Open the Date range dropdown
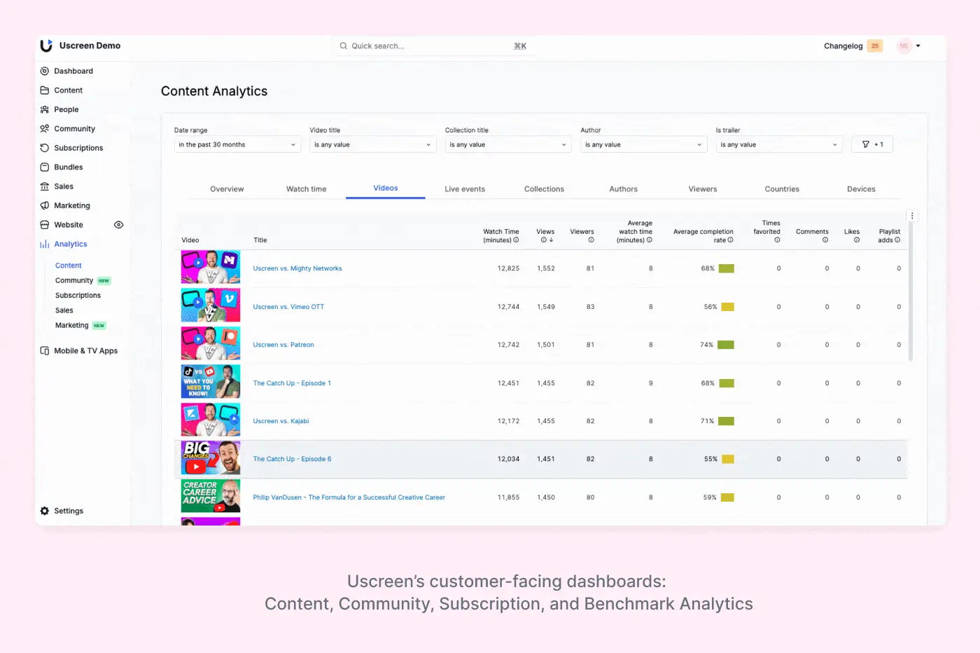This screenshot has height=653, width=980. (x=237, y=144)
